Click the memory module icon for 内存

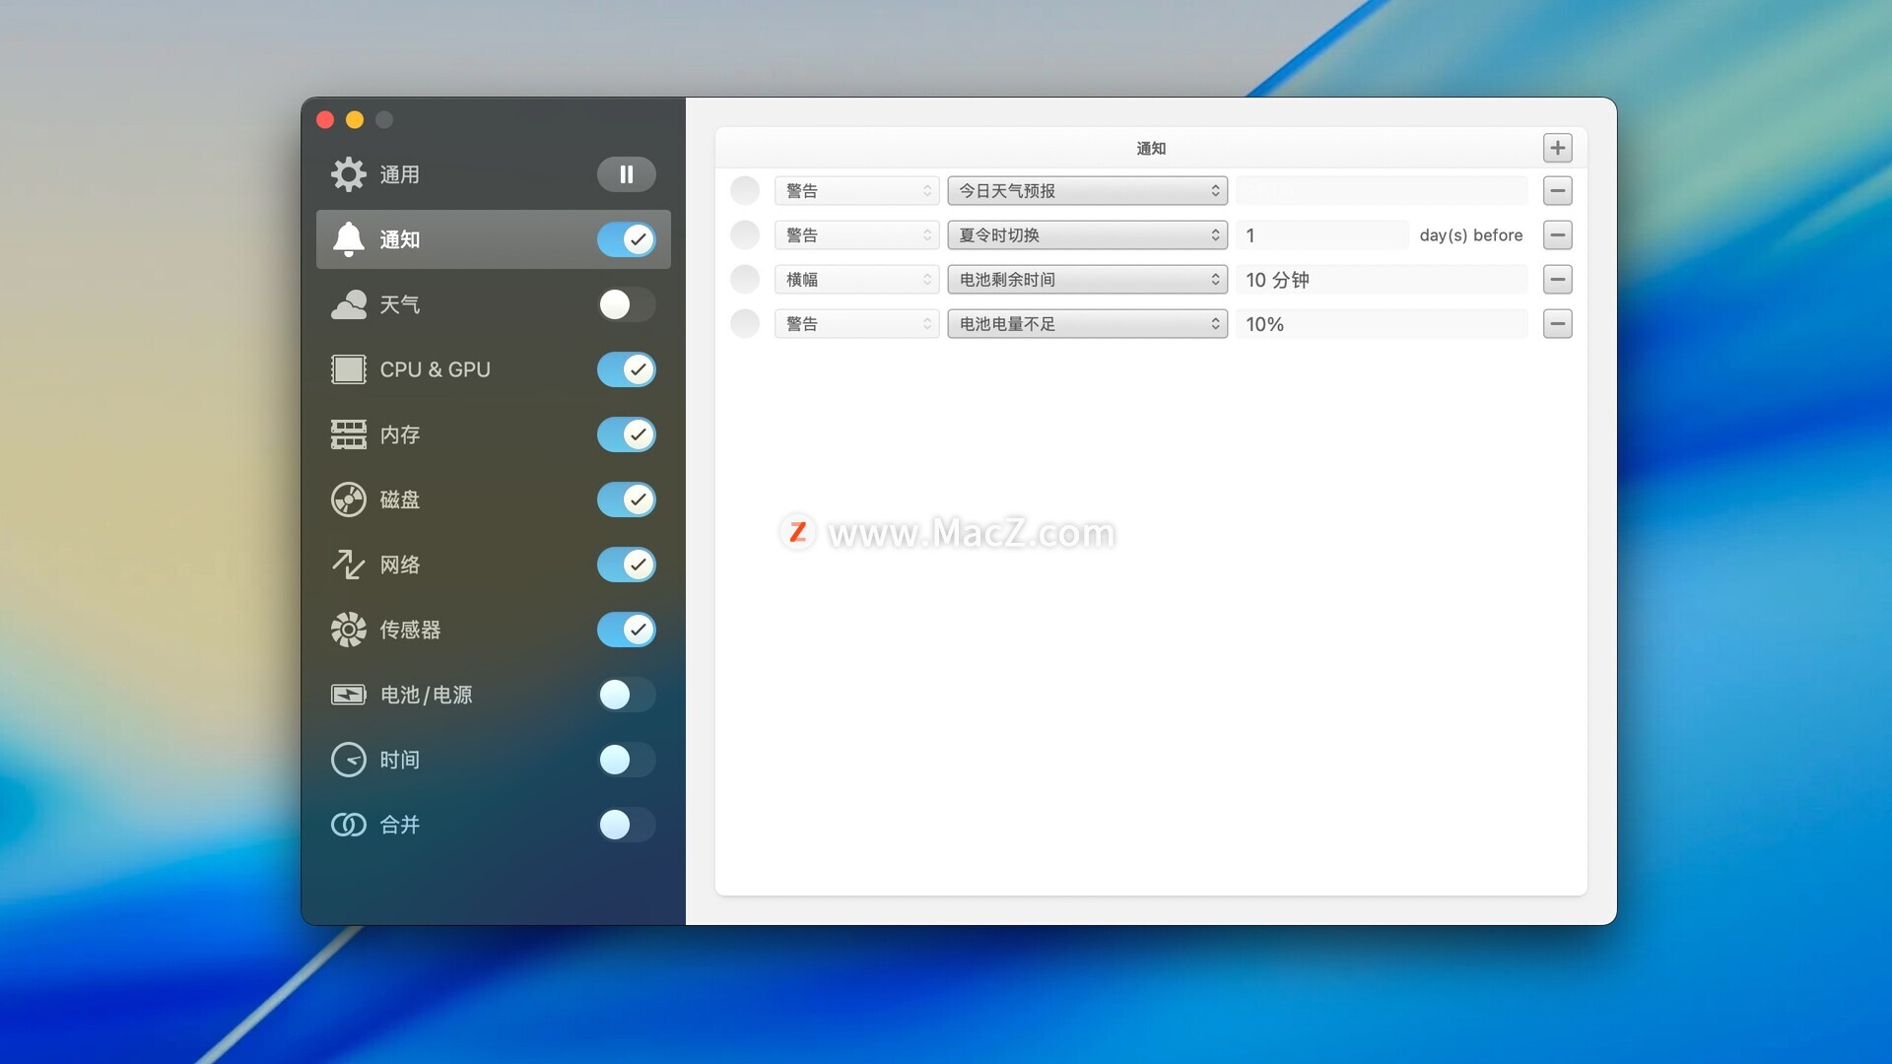coord(348,434)
